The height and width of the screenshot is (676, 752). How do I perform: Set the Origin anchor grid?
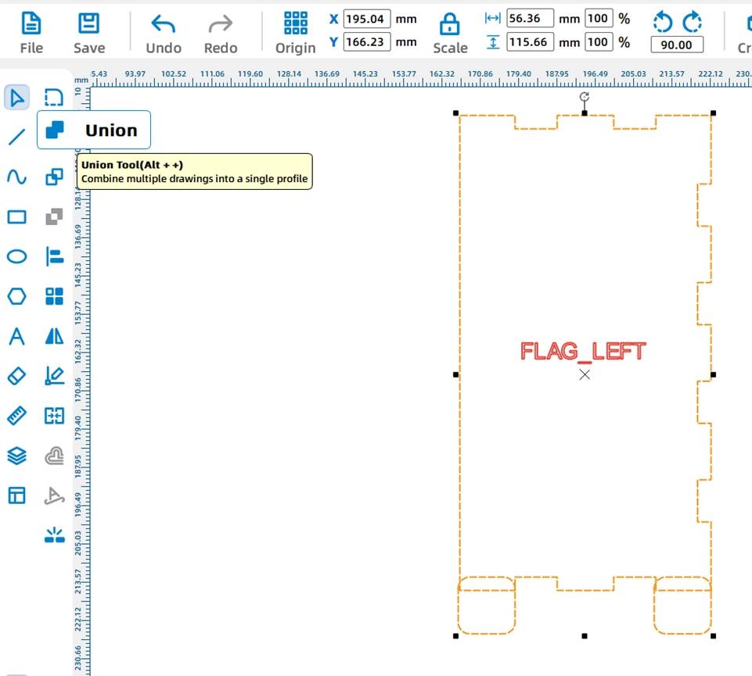pos(296,34)
